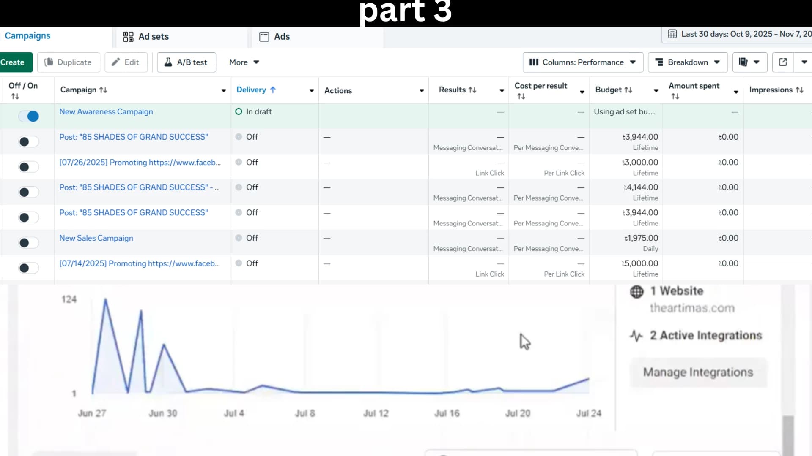
Task: Open the New Awareness Campaign link
Action: pyautogui.click(x=106, y=112)
